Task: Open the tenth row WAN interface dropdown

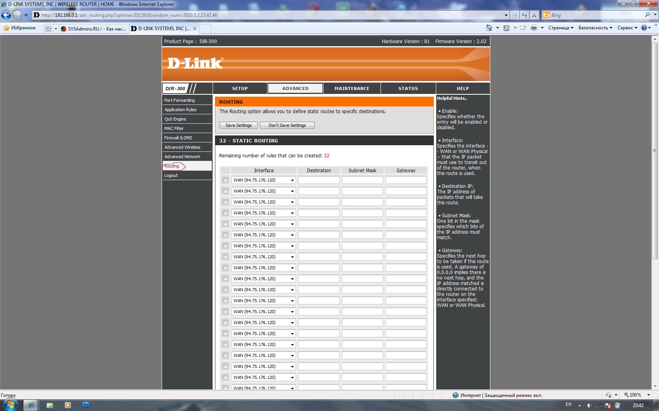Action: pos(264,279)
